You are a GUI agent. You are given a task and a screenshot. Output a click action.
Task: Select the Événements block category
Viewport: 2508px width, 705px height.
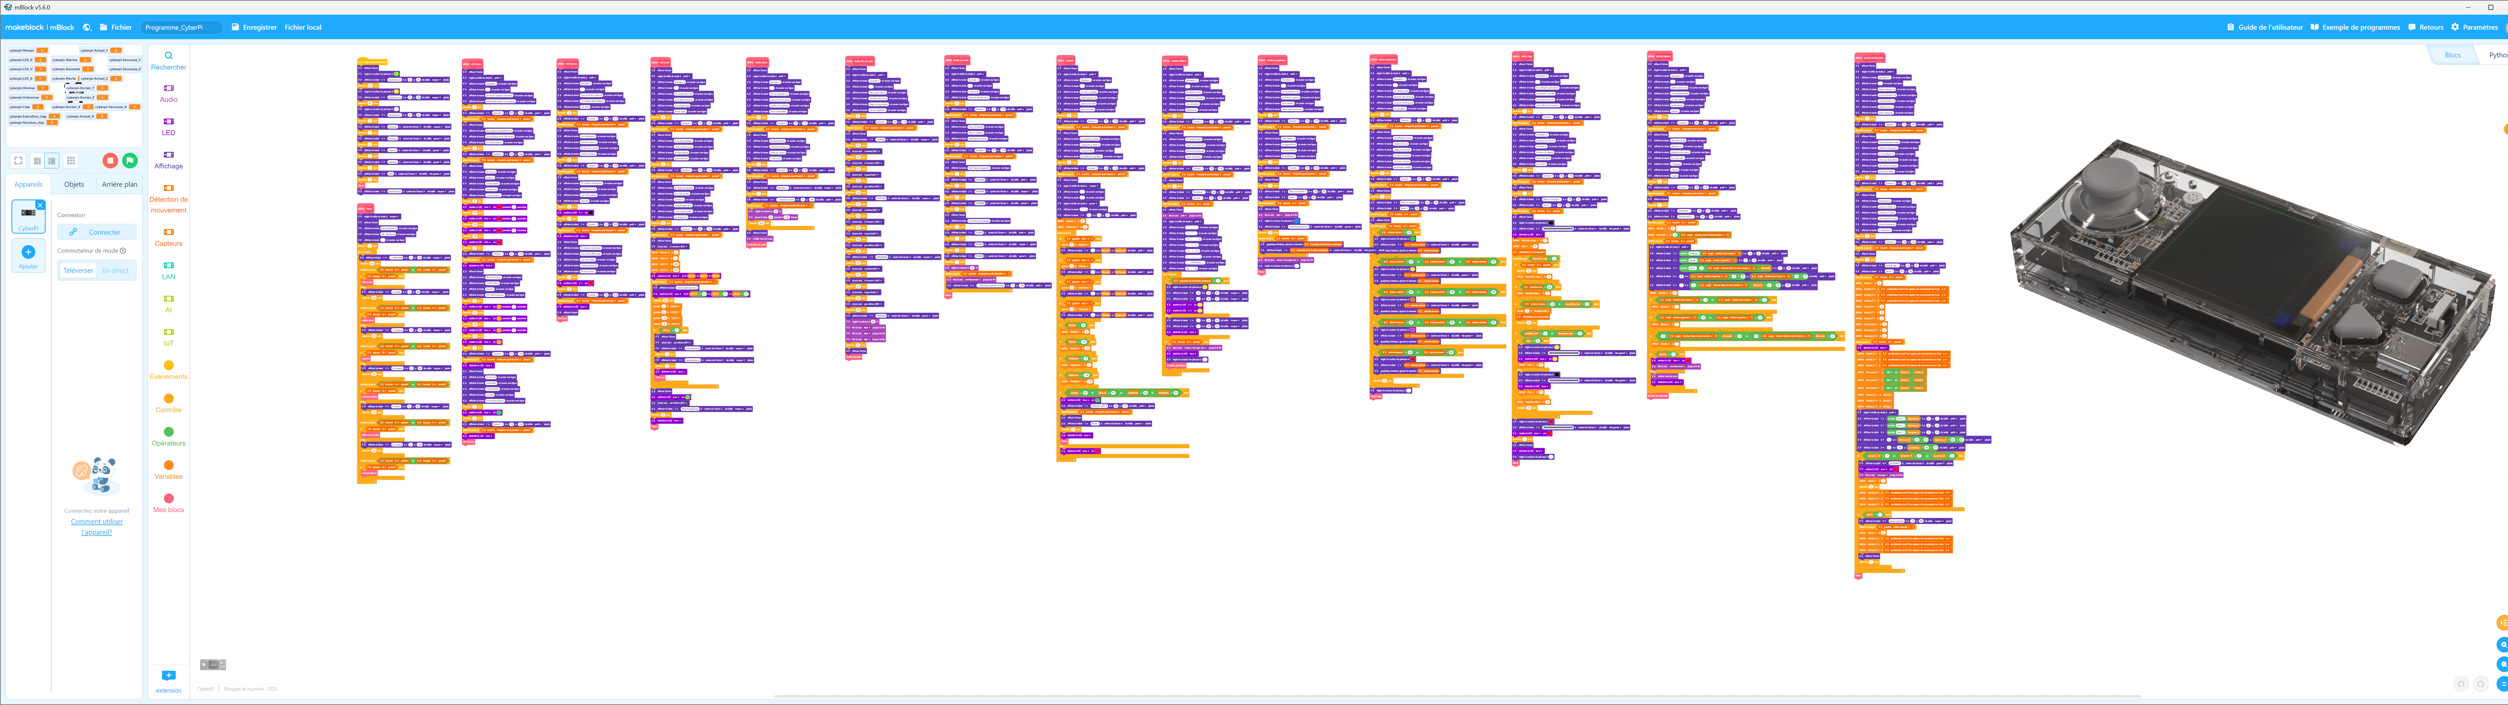(169, 370)
